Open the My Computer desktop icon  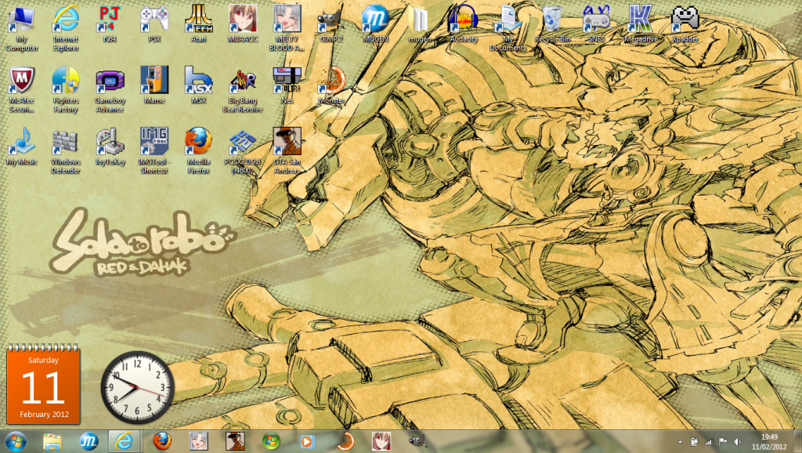pyautogui.click(x=21, y=28)
